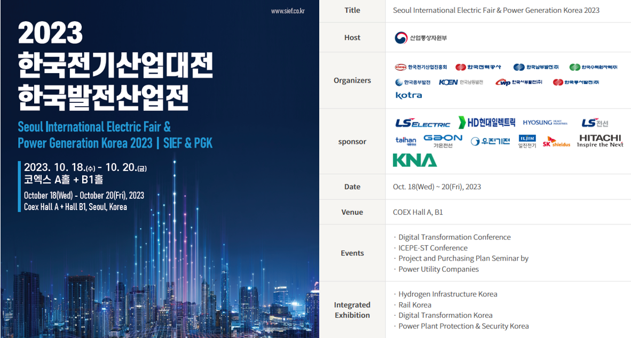
Task: Click the 'ICEPE-ST Conference' event item
Action: point(433,248)
